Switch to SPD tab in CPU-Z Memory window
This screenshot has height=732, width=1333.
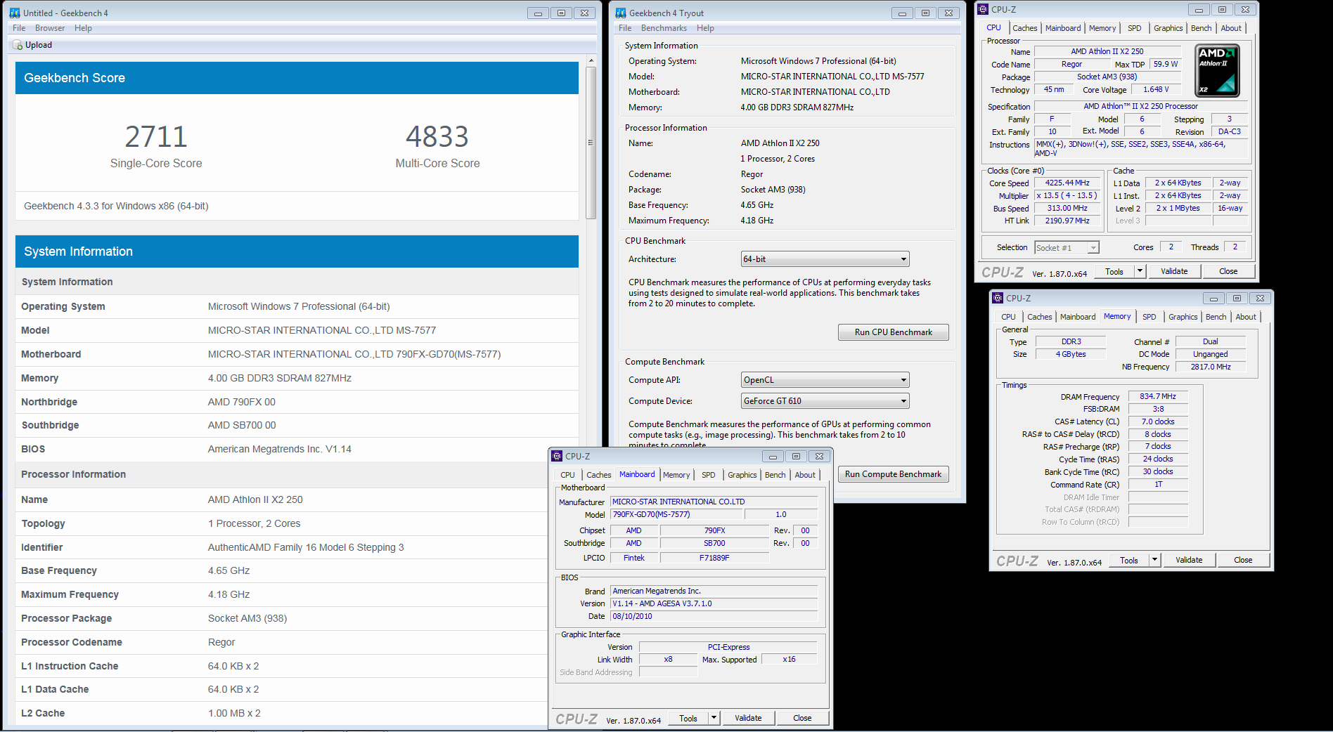coord(1150,317)
